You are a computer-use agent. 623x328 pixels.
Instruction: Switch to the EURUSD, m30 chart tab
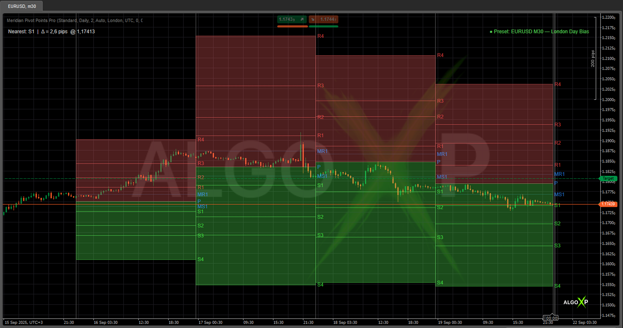[22, 6]
